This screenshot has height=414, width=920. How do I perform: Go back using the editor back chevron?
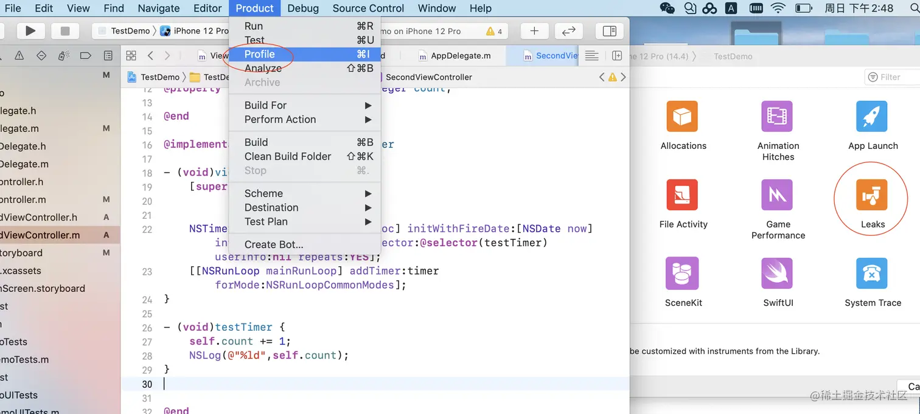tap(150, 55)
